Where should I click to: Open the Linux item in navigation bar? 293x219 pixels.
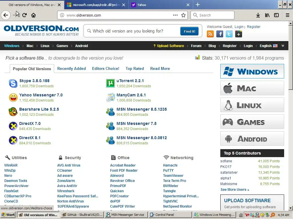point(45,46)
